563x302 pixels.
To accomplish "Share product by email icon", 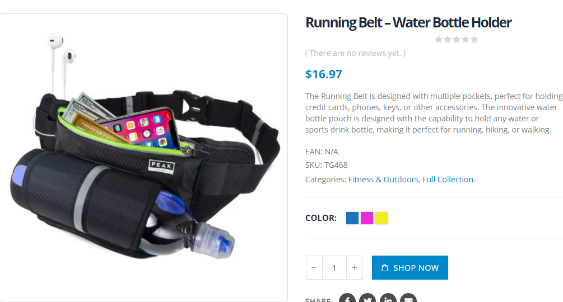I will (408, 298).
